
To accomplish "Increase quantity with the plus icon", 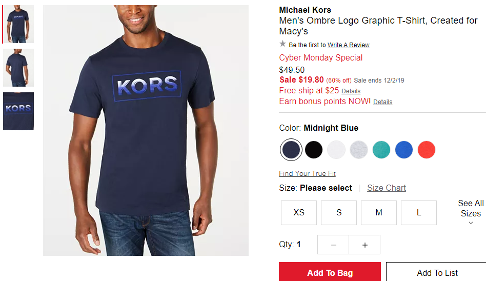I will pyautogui.click(x=364, y=245).
